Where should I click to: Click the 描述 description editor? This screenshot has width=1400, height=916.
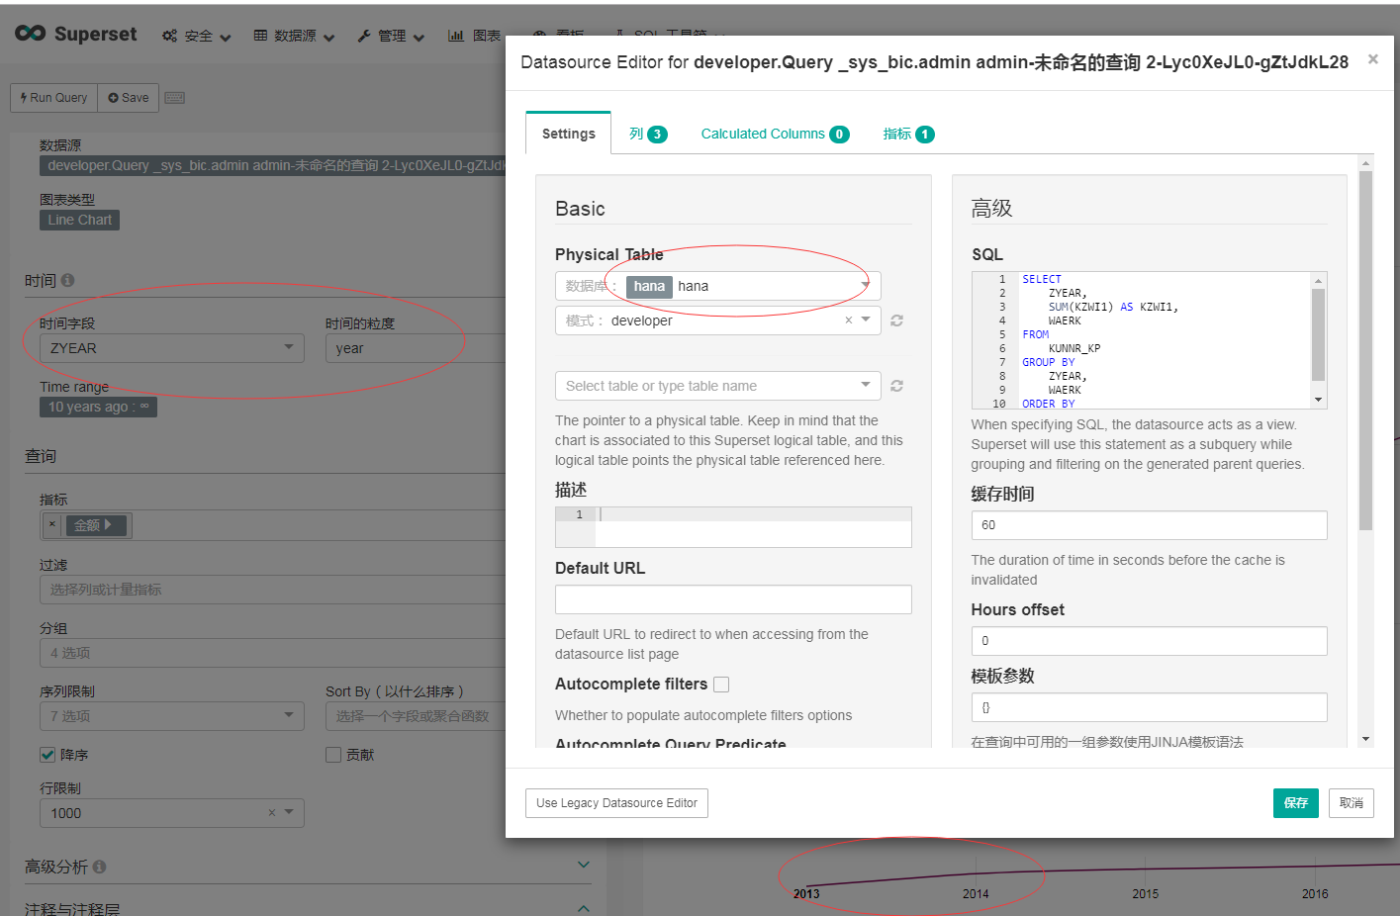point(733,527)
